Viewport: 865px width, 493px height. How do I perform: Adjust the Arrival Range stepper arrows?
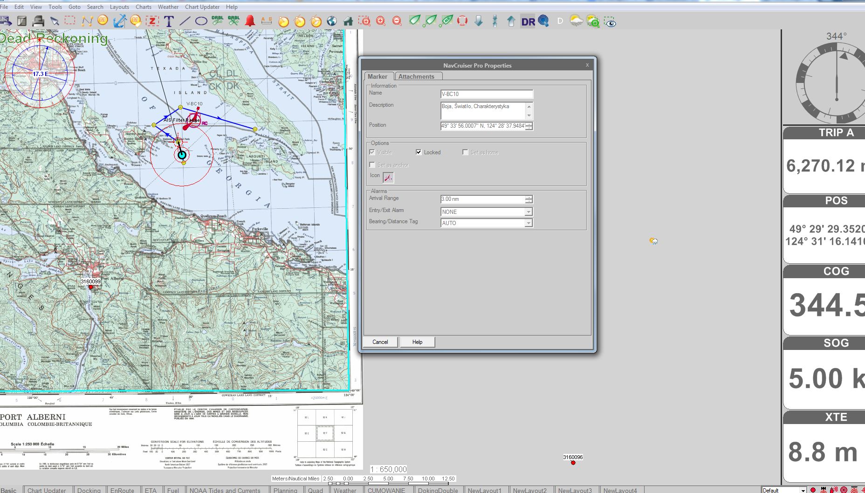(x=529, y=199)
